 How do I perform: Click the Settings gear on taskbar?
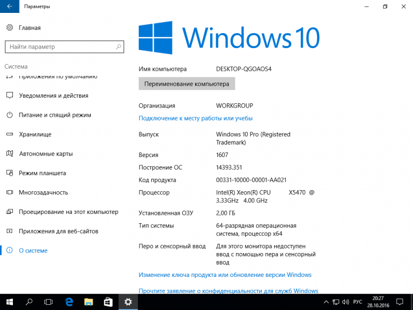click(x=128, y=302)
